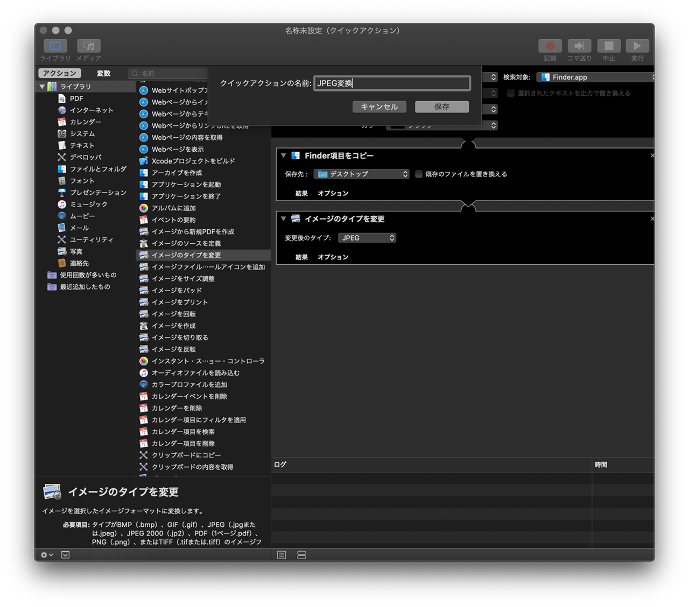689x607 pixels.
Task: Select the アクション tab
Action: 59,73
